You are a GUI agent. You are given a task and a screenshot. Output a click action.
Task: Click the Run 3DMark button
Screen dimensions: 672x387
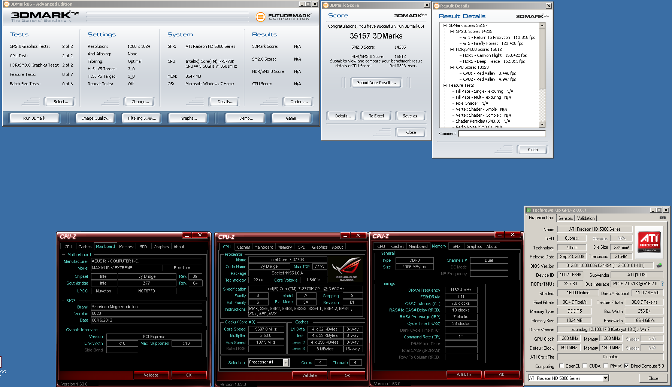[34, 118]
